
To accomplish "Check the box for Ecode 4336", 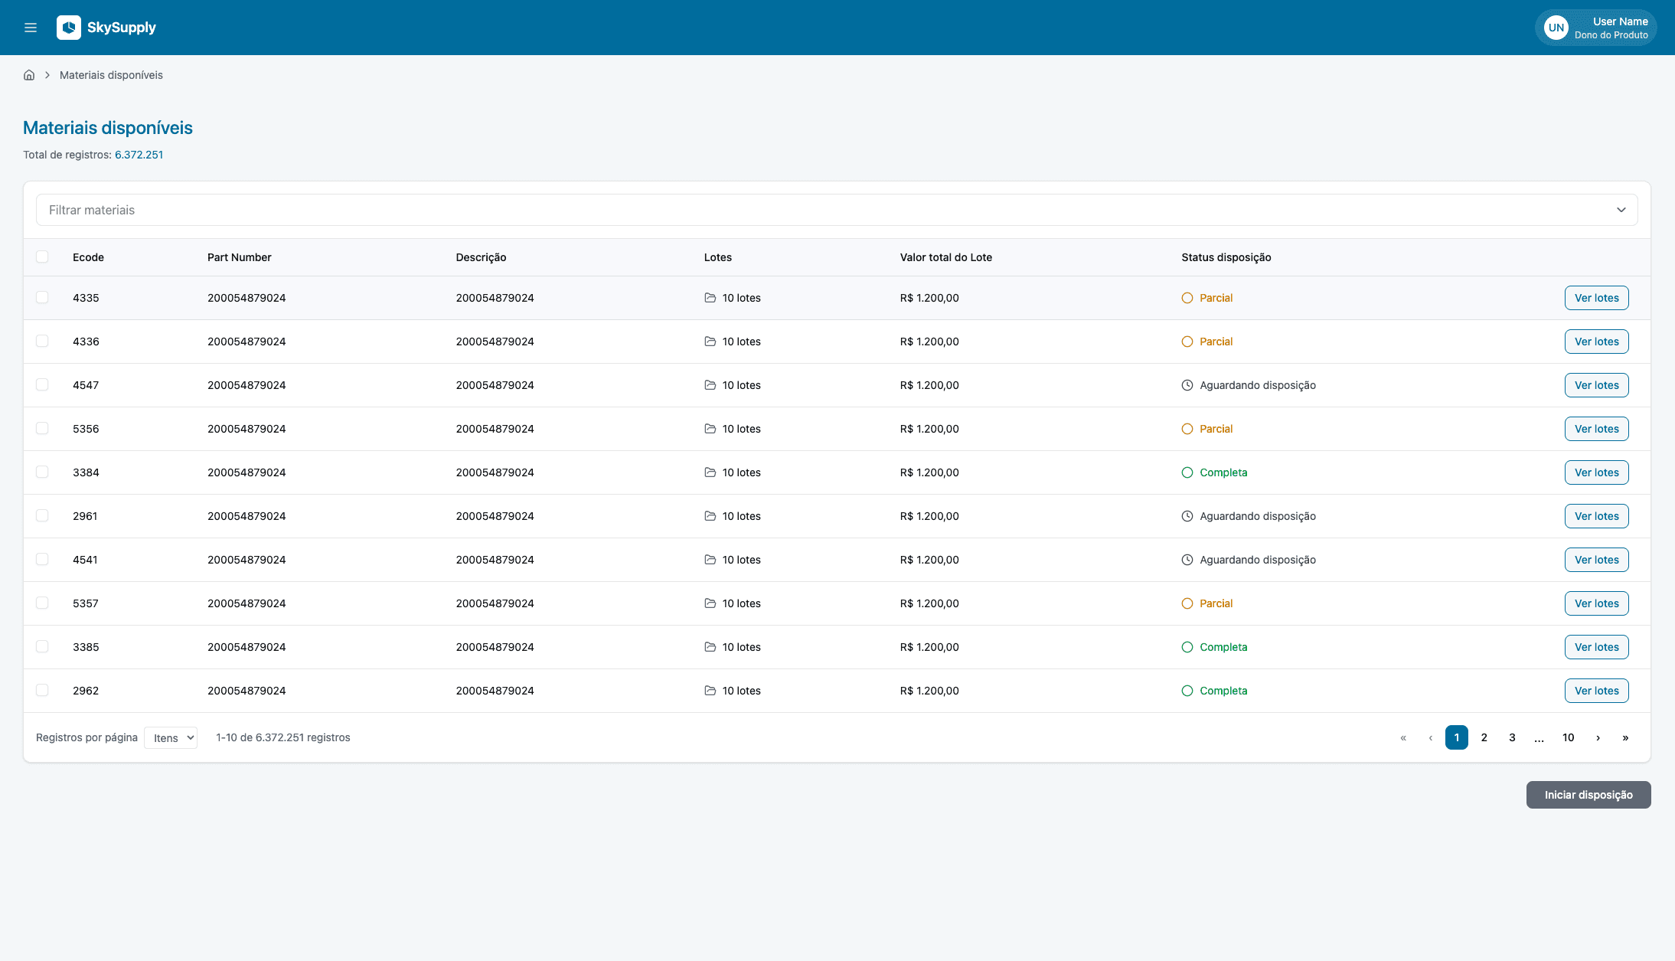I will point(42,341).
